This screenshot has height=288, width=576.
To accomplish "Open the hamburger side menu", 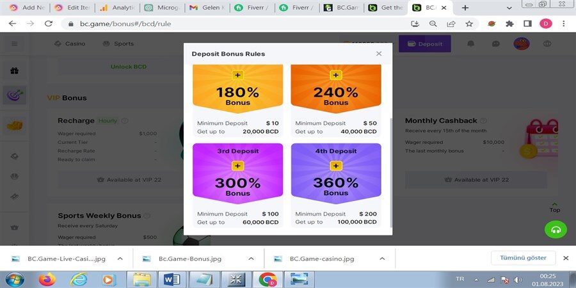I will click(x=14, y=44).
